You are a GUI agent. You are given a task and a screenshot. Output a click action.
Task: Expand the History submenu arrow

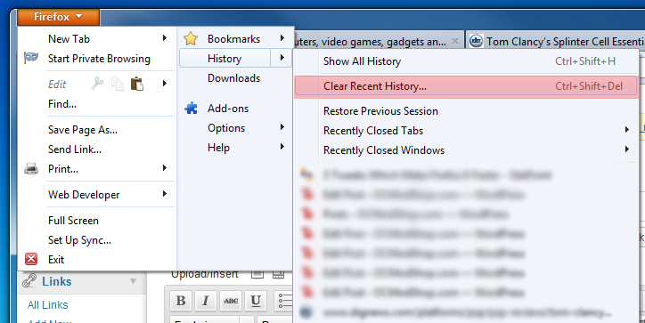click(x=282, y=58)
